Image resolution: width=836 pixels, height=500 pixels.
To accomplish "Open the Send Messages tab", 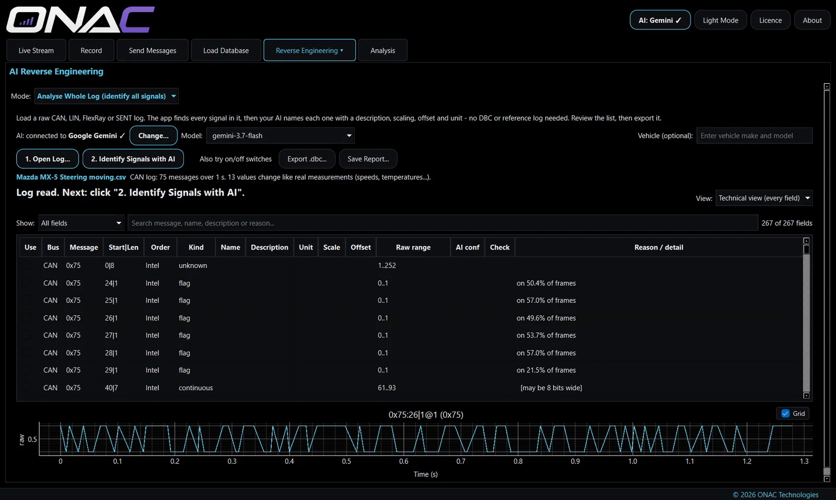I will (x=153, y=50).
